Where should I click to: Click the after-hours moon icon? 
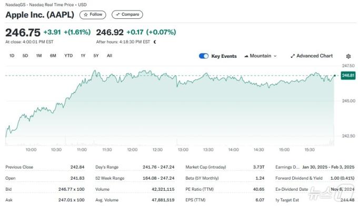tap(155, 42)
